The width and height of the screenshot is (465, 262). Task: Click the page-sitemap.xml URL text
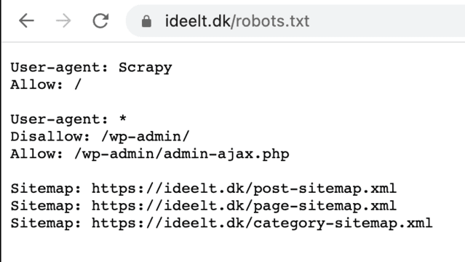(x=244, y=206)
